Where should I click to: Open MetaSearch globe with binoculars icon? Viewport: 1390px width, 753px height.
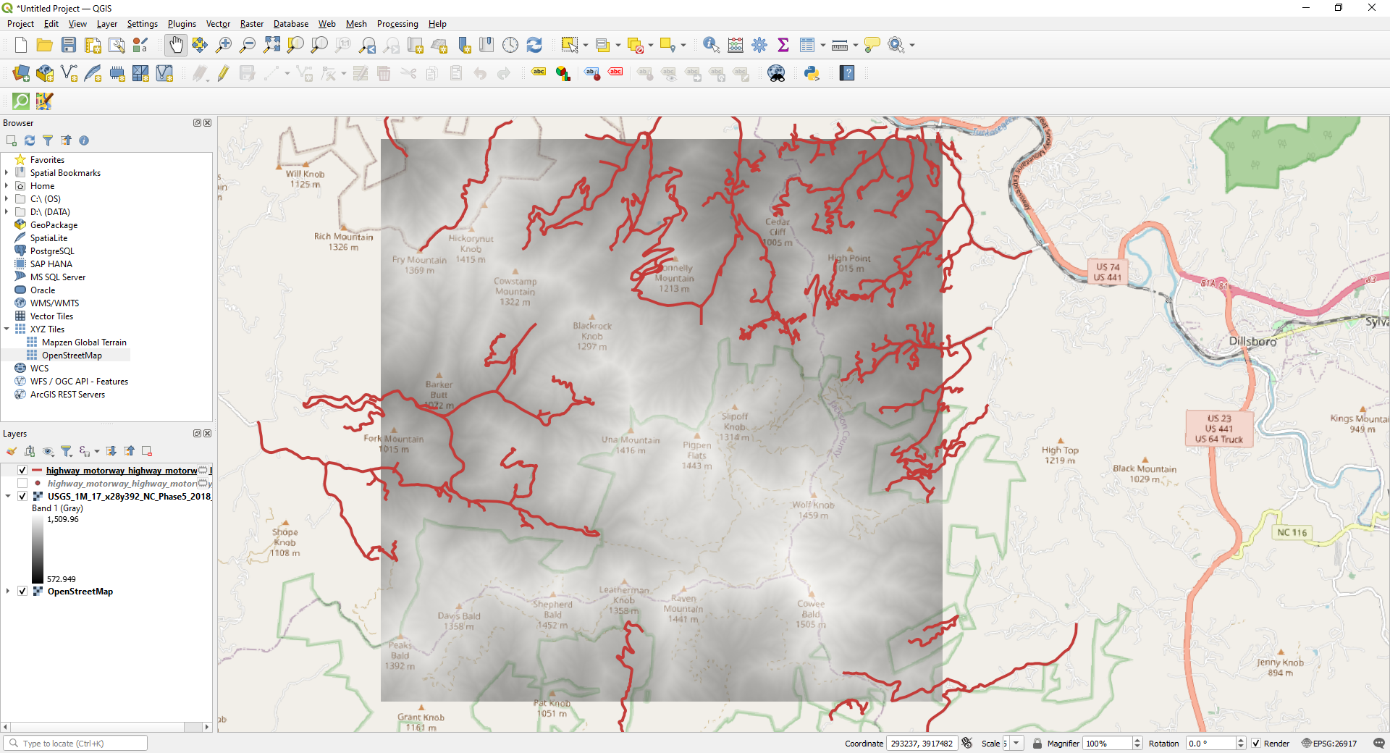[776, 73]
